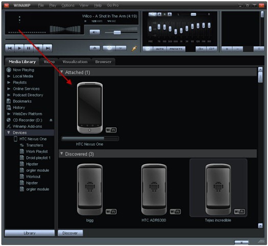Select the Media Library tab
Viewport: 268px width, 246px height.
[22, 62]
